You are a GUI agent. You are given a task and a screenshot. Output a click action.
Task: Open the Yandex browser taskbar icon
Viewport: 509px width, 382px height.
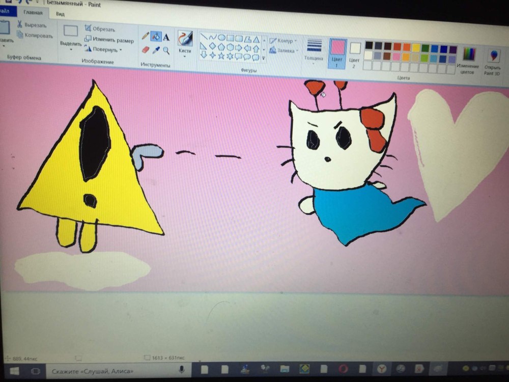click(x=382, y=369)
